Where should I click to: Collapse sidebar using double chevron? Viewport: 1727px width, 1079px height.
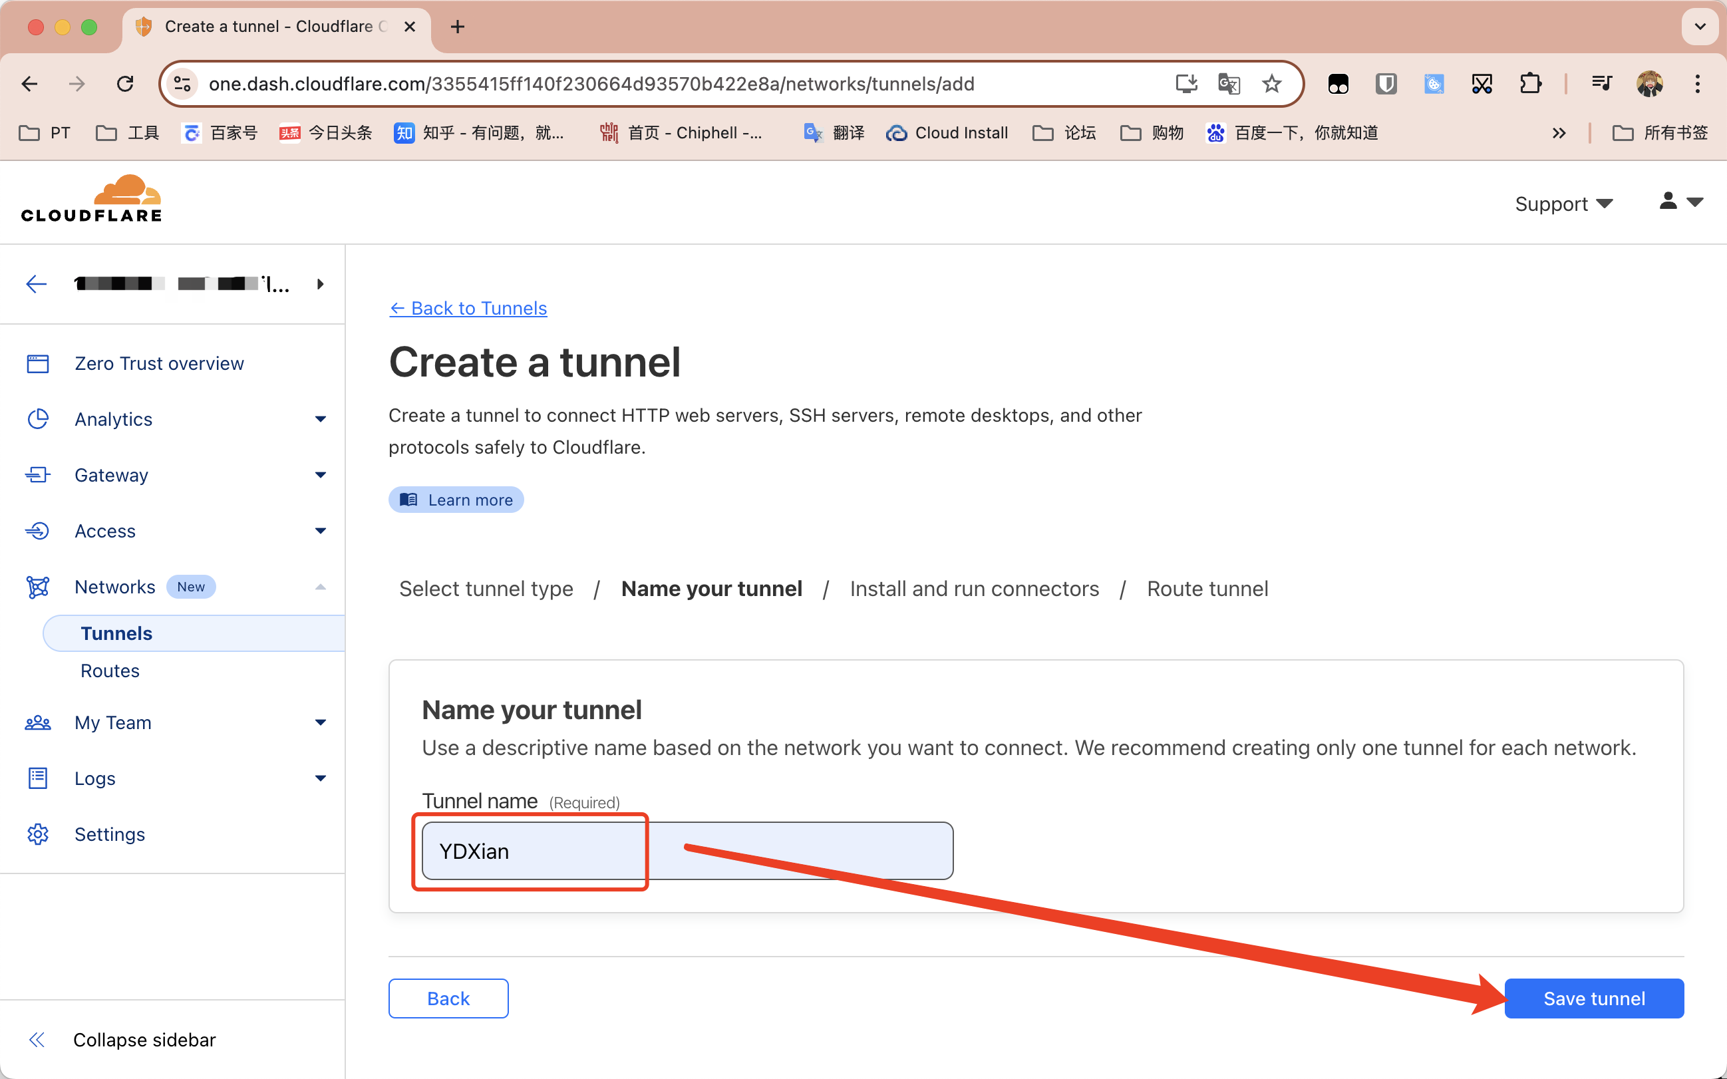coord(37,1040)
